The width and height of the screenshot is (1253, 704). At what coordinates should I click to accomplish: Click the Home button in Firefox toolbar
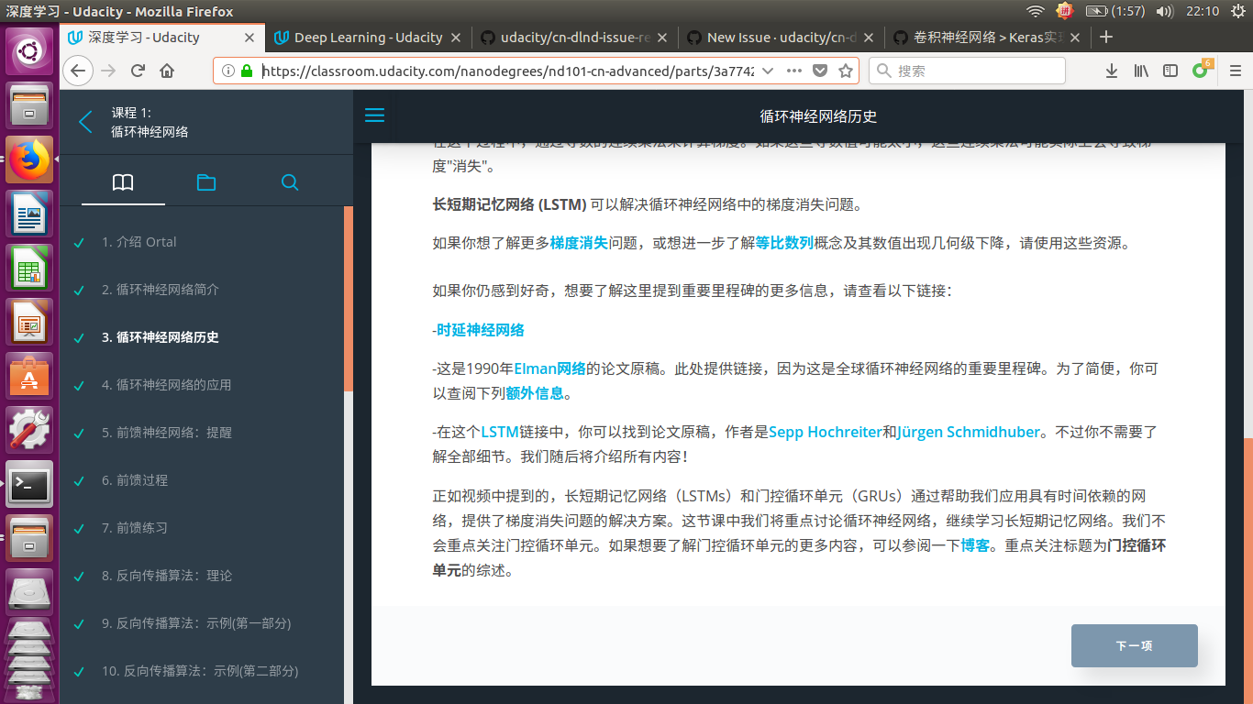[166, 70]
